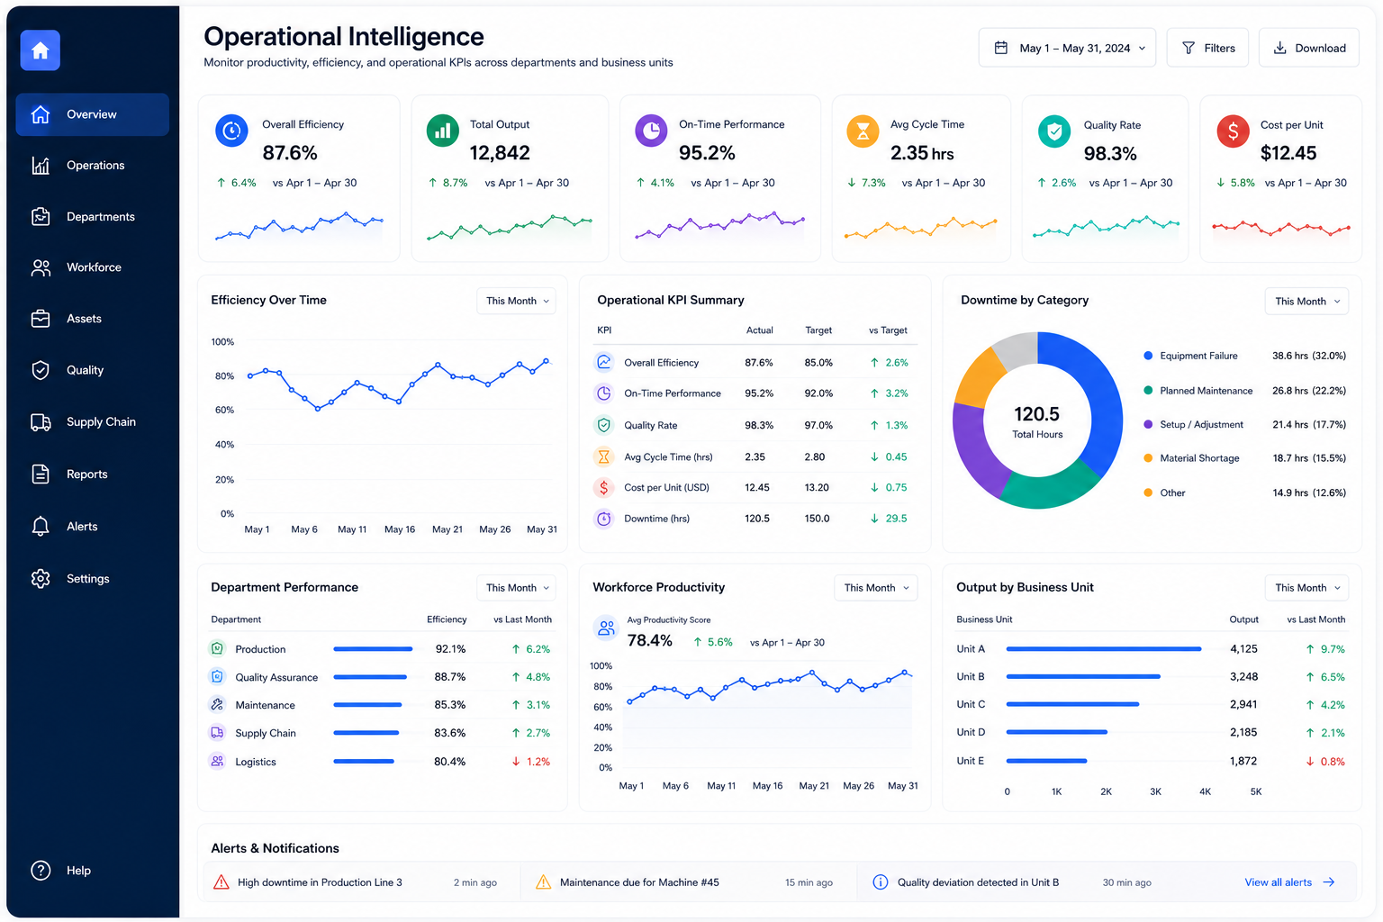Click Equipment Failure blue legend dot
Image resolution: width=1383 pixels, height=922 pixels.
click(x=1148, y=356)
